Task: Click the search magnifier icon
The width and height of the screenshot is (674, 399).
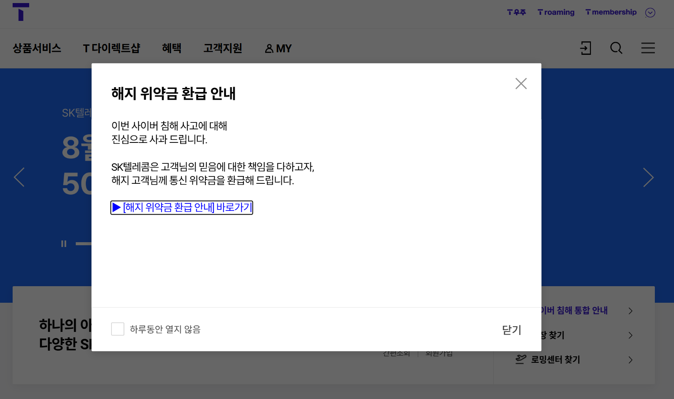Action: (x=616, y=48)
